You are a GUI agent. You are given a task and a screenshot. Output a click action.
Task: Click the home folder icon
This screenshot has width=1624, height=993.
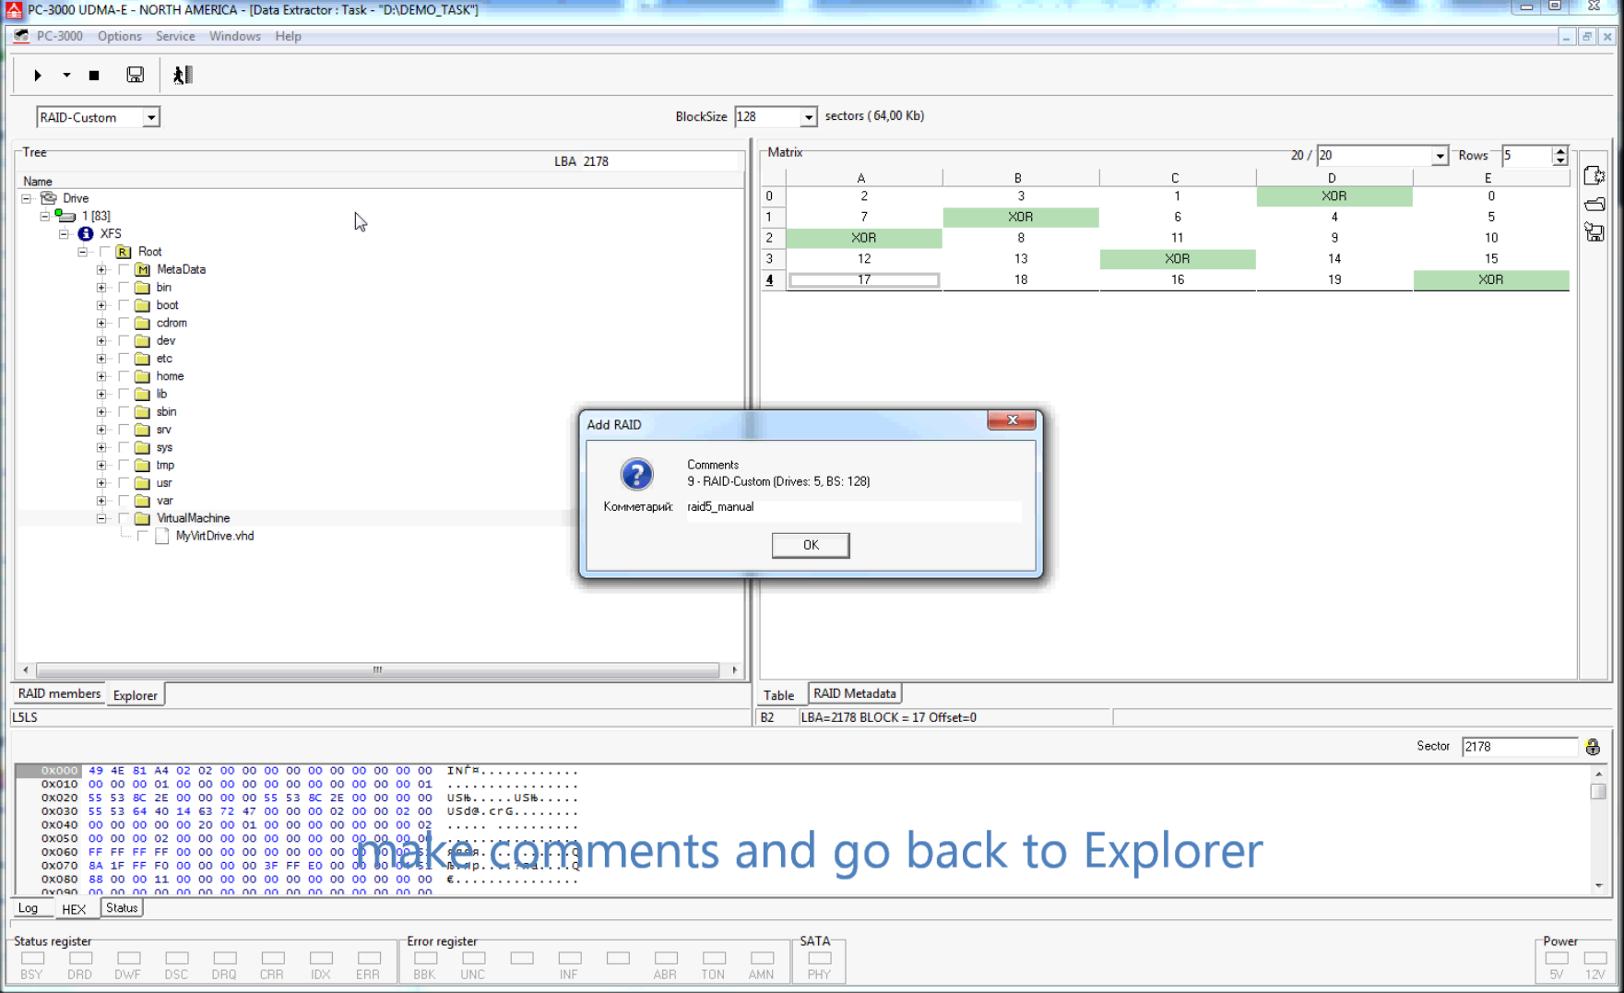pos(142,376)
